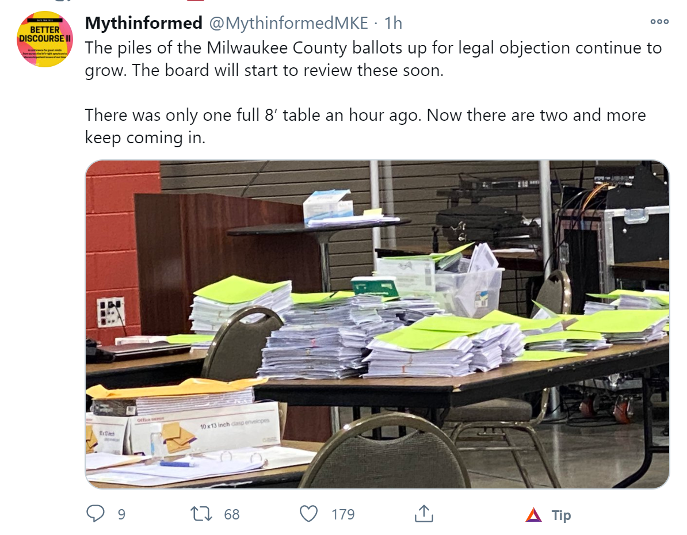Screen dimensions: 687x535
Task: Click the reply speech bubble icon
Action: [95, 514]
